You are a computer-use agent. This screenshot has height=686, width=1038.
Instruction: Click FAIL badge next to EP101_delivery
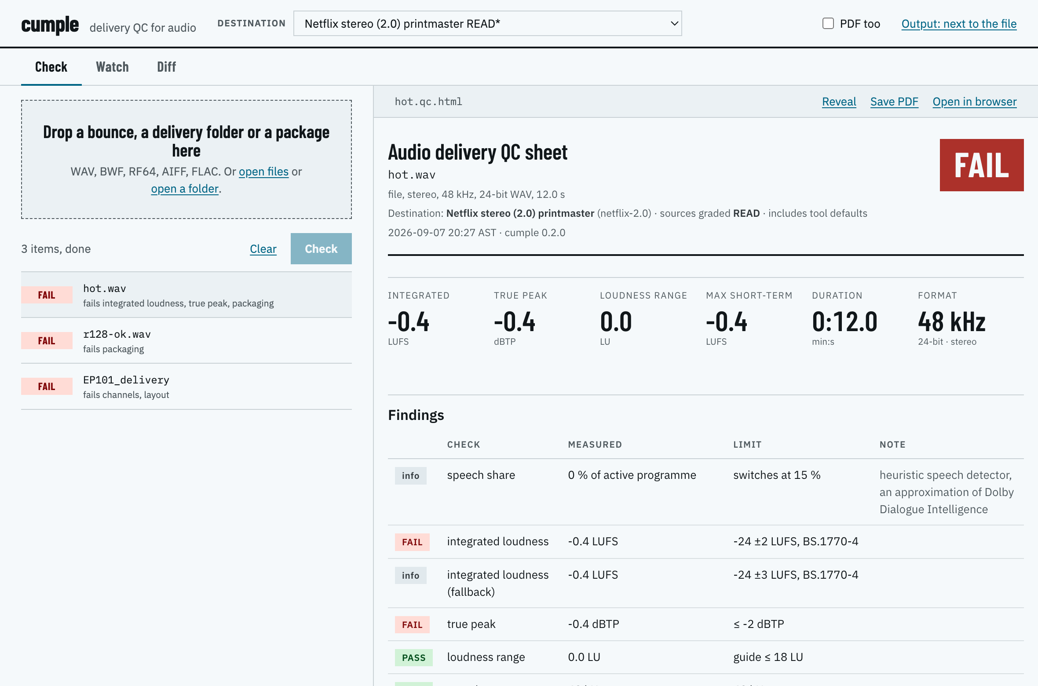point(47,387)
